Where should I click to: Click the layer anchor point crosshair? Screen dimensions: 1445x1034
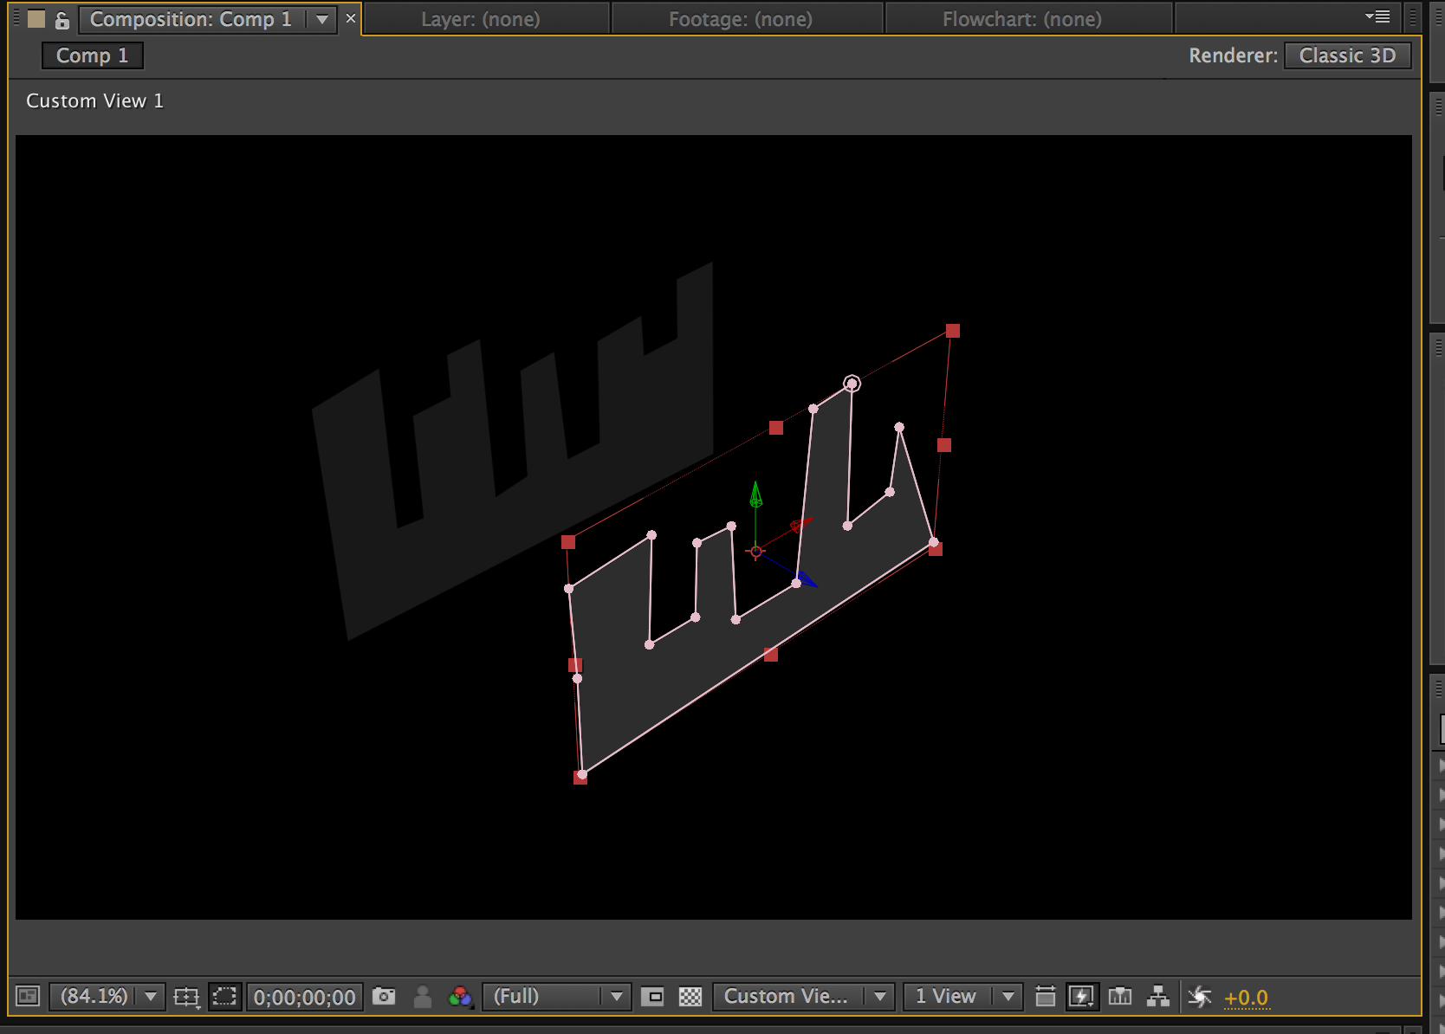pyautogui.click(x=756, y=552)
